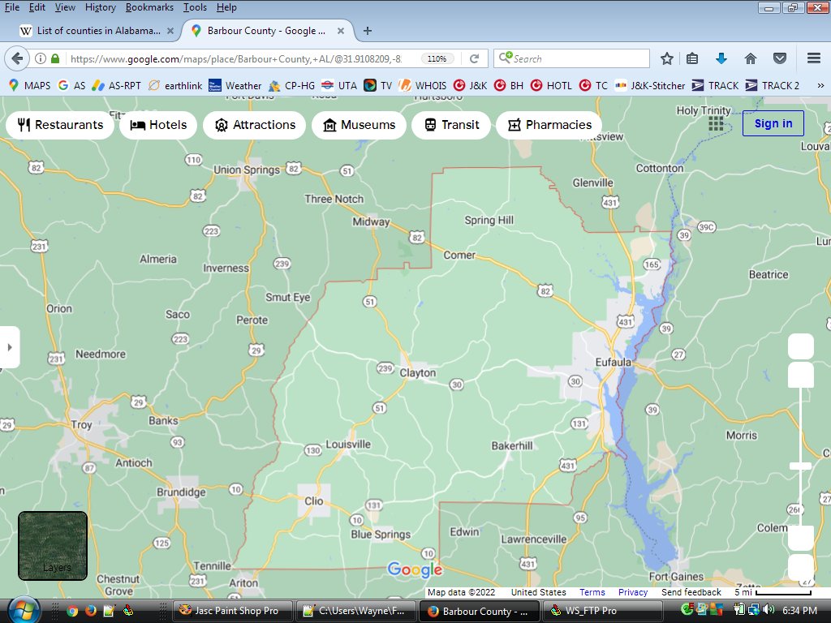The height and width of the screenshot is (623, 831).
Task: Open the Google apps grid
Action: pyautogui.click(x=716, y=123)
